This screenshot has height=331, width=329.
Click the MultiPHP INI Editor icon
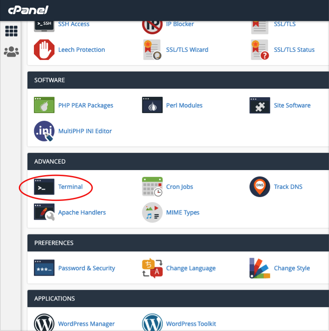tap(44, 131)
